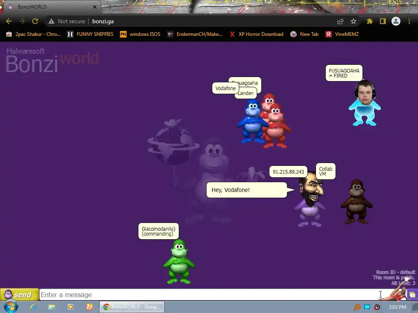
Task: Click the 91.215.89.243 name tag
Action: [x=288, y=172]
